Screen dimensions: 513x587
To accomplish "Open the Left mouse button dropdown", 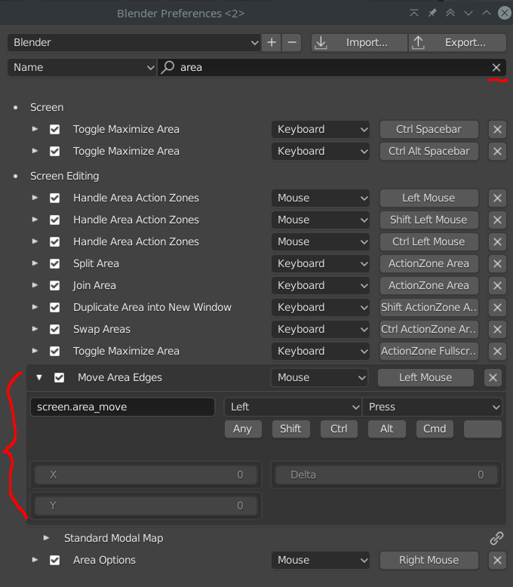I will [293, 407].
